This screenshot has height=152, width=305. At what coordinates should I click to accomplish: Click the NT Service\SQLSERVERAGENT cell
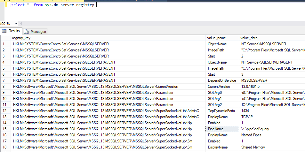point(272,62)
